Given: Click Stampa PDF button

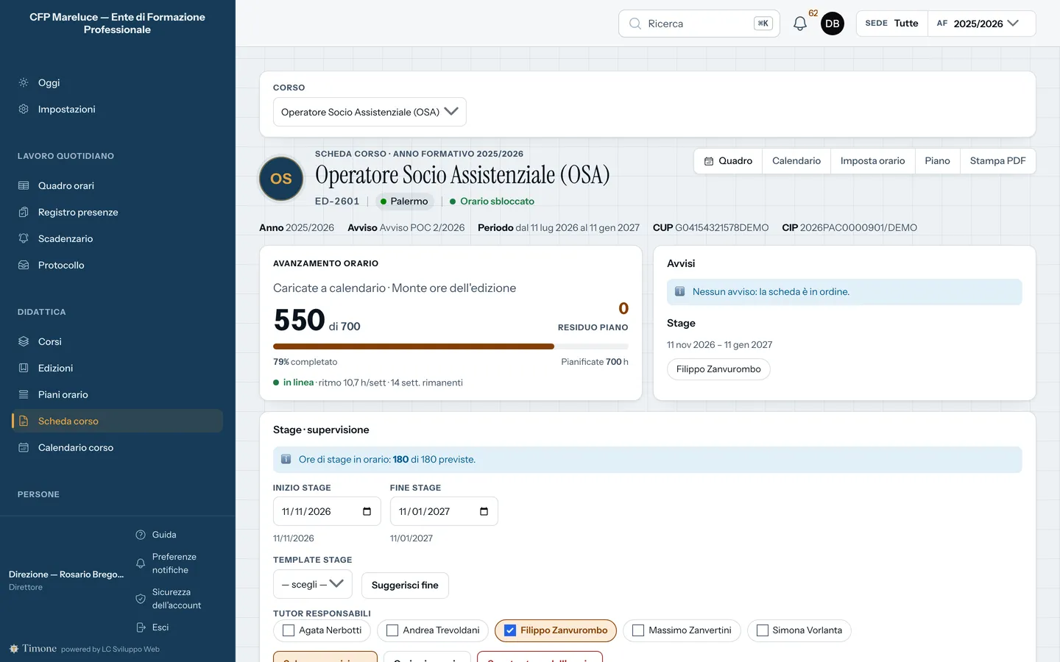Looking at the screenshot, I should [x=997, y=161].
